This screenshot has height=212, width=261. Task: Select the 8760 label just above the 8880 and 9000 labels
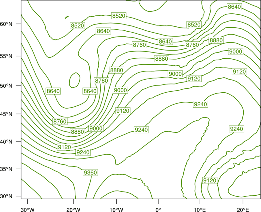tap(60, 121)
